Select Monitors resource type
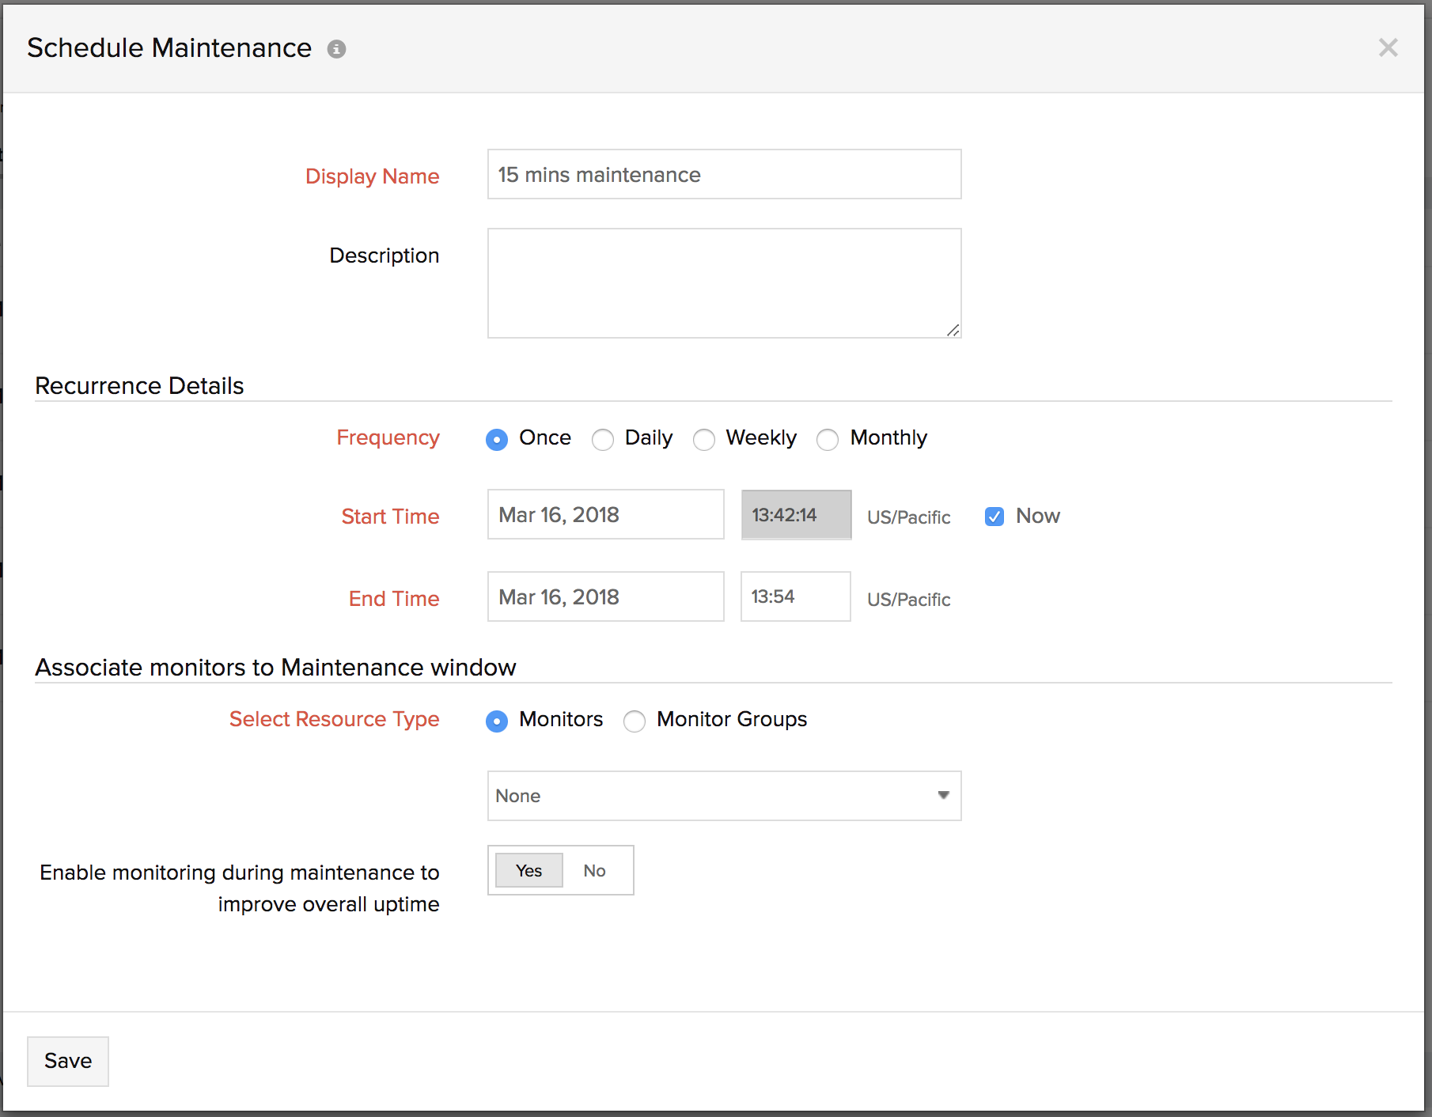This screenshot has height=1117, width=1432. [497, 721]
